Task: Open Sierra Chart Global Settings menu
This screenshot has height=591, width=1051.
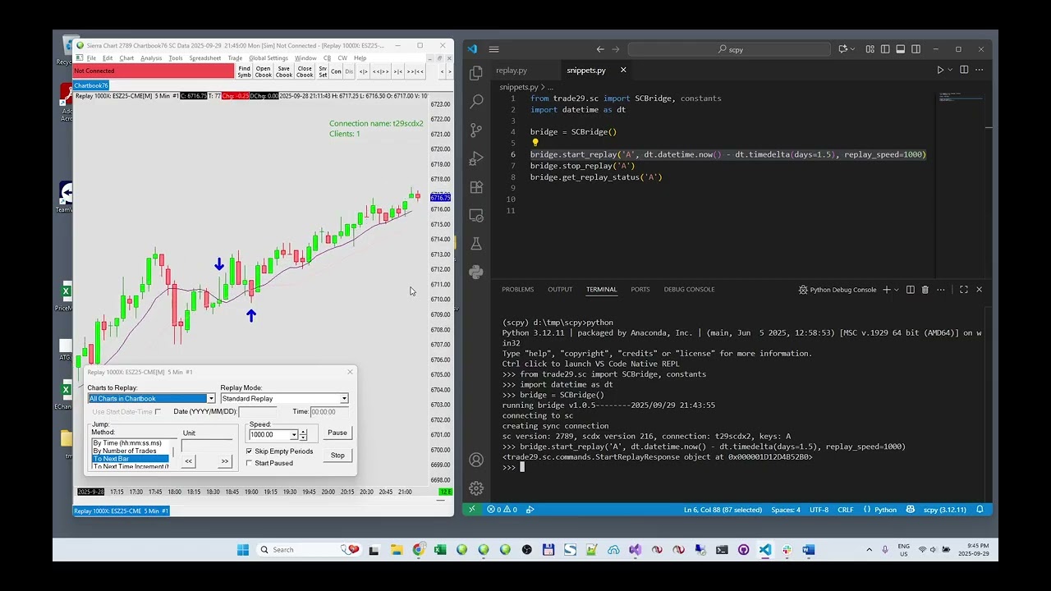Action: pos(268,58)
